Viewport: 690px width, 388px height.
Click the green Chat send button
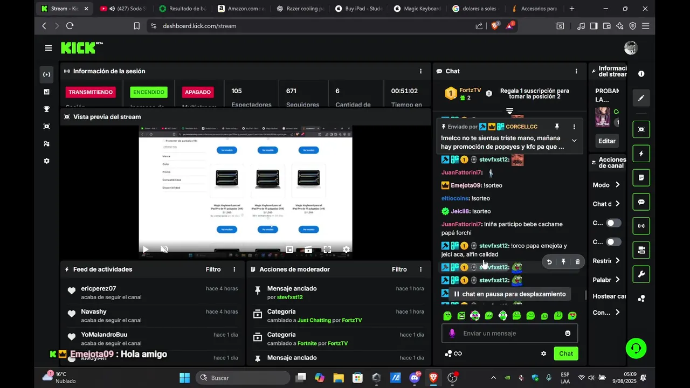click(x=566, y=354)
